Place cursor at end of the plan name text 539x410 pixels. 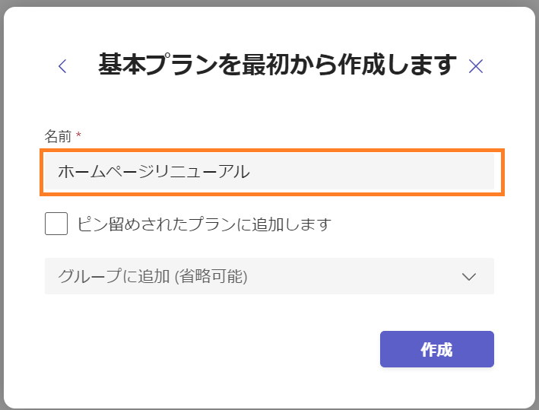pos(251,171)
